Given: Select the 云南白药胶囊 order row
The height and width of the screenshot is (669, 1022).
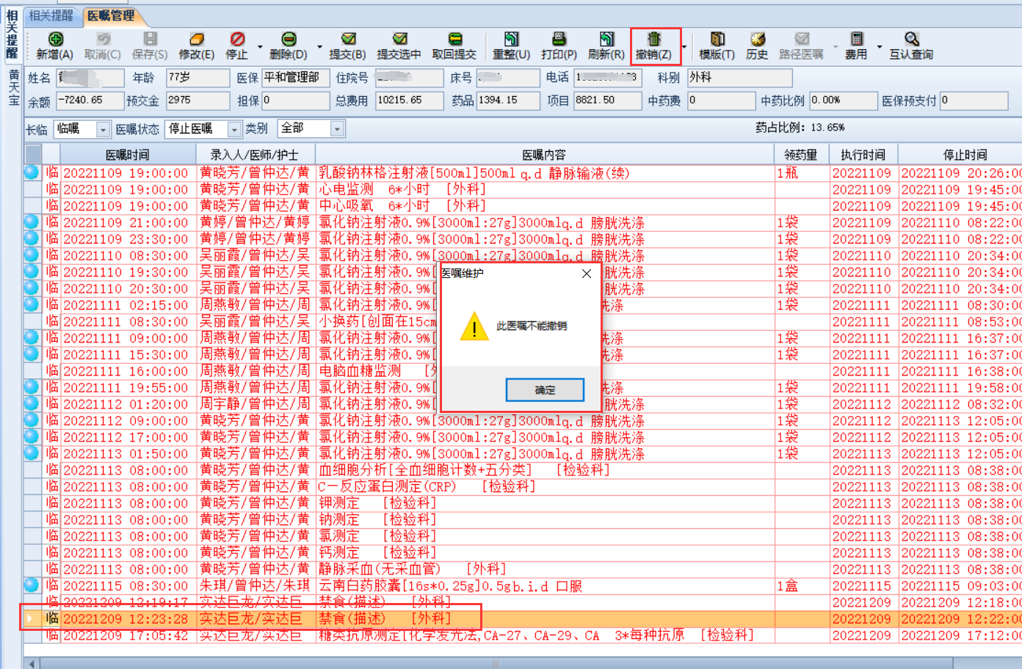Looking at the screenshot, I should click(523, 586).
